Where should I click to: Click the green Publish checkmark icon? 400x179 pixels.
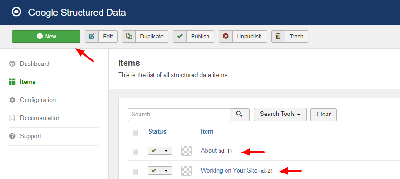coord(180,36)
